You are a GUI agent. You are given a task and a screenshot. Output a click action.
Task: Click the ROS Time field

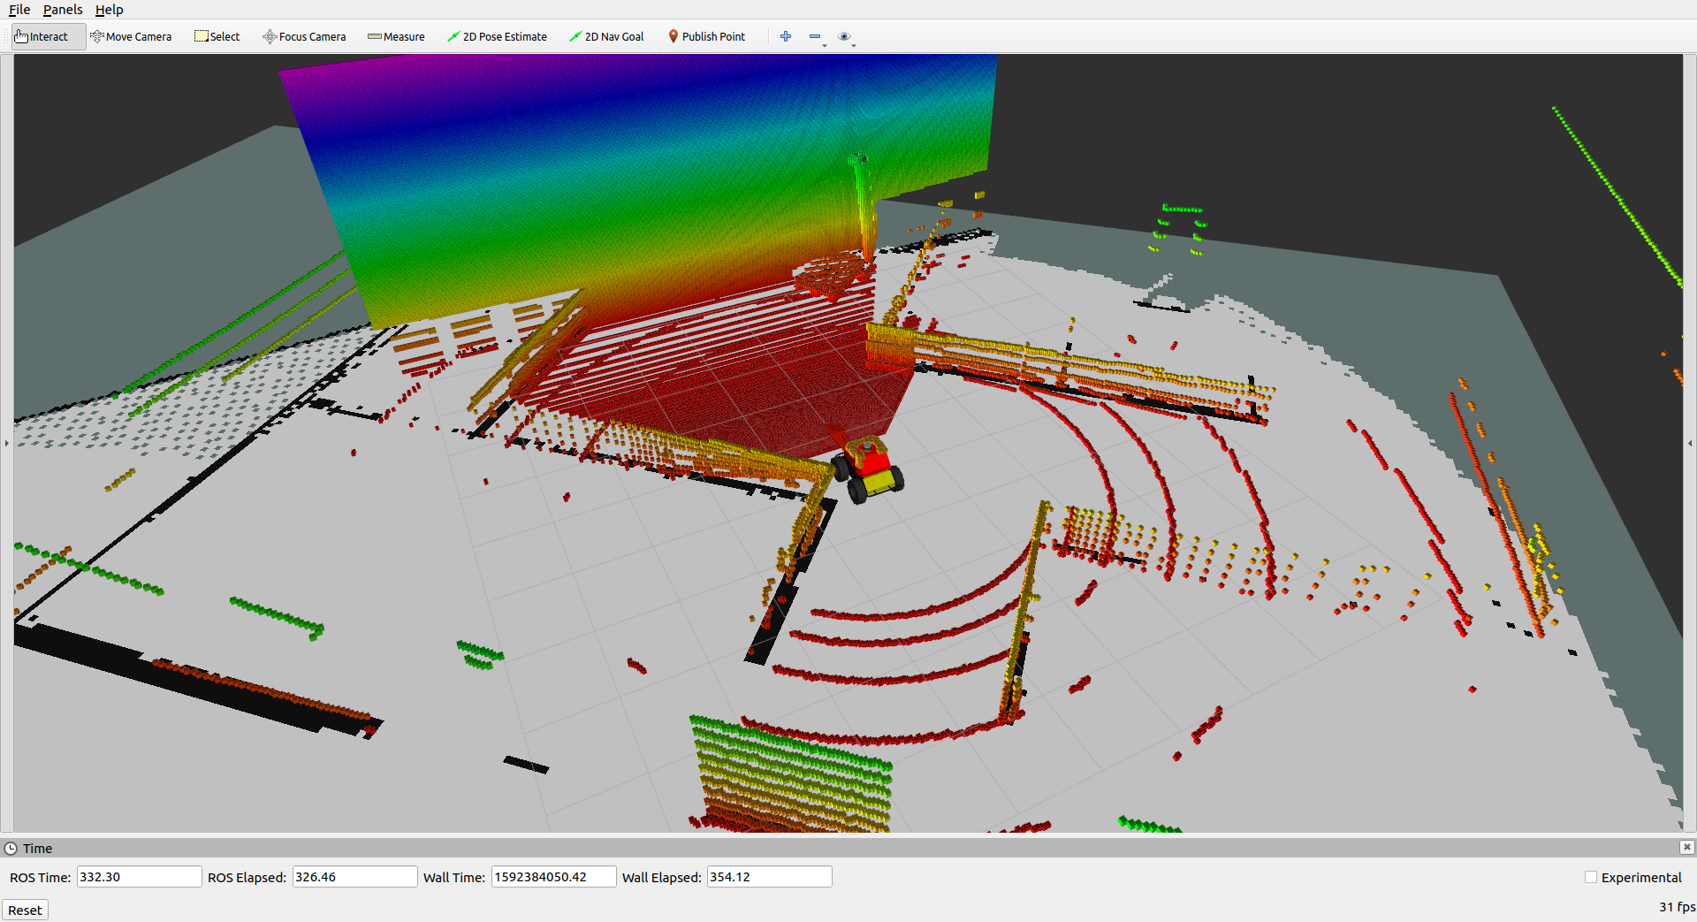139,877
